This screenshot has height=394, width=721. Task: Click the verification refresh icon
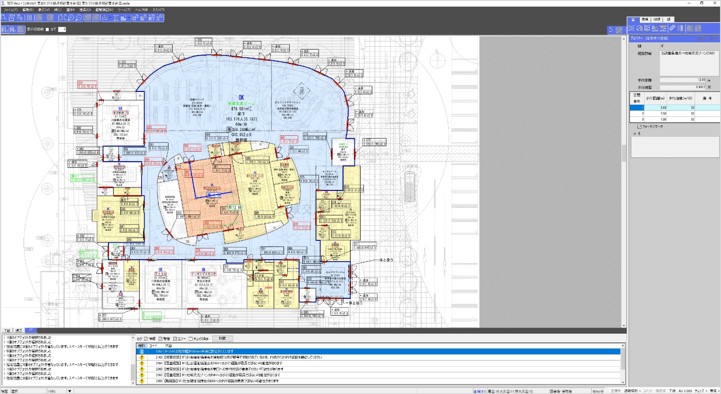pyautogui.click(x=159, y=17)
